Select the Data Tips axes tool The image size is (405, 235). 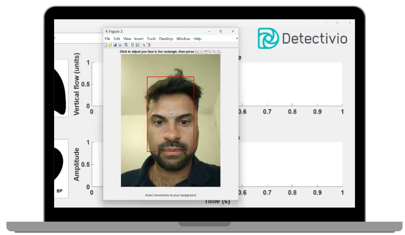(x=202, y=52)
